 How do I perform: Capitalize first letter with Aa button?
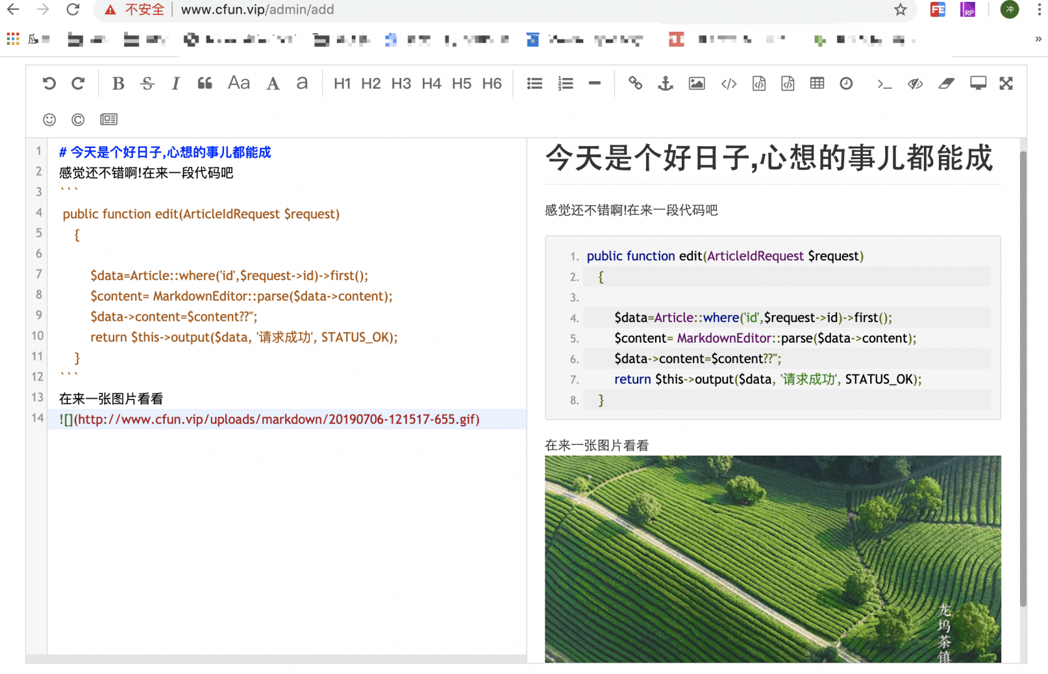point(239,83)
